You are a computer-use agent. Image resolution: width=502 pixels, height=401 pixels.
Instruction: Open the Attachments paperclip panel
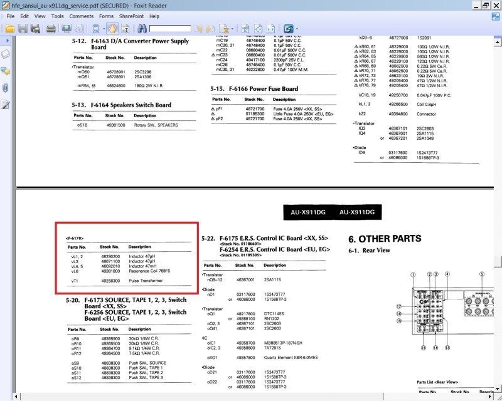[6, 88]
